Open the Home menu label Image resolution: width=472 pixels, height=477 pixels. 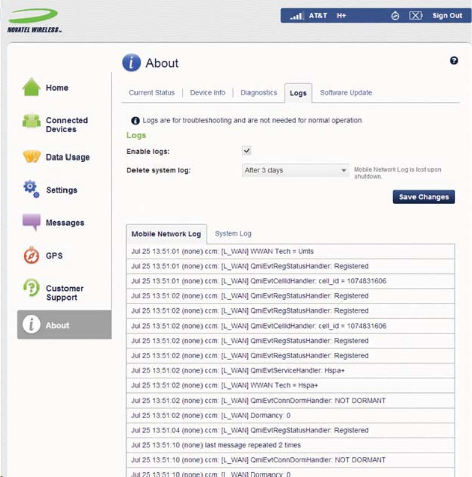pos(57,88)
